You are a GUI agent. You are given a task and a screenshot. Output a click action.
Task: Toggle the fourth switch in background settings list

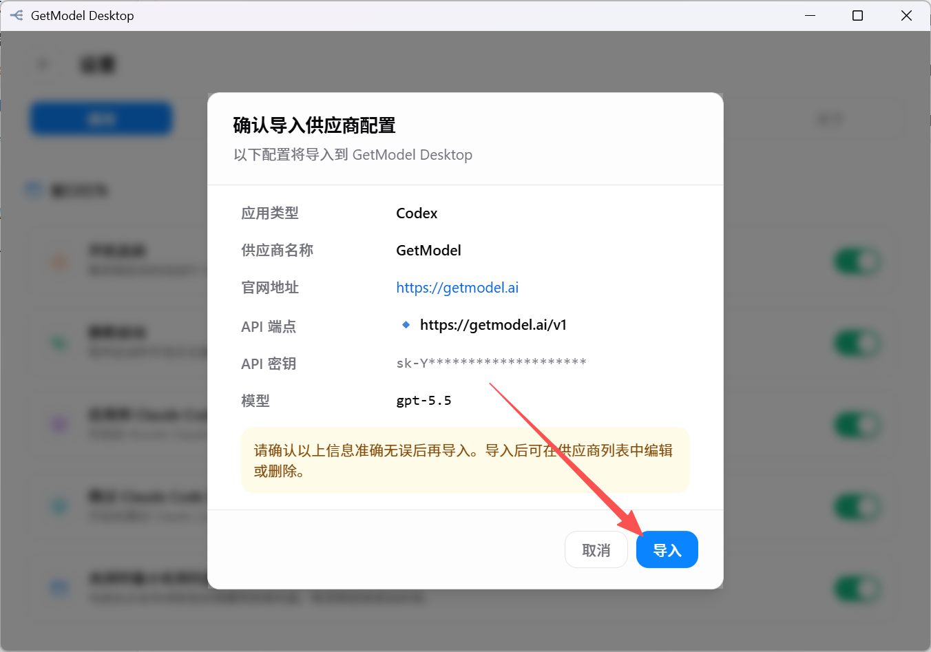coord(858,507)
